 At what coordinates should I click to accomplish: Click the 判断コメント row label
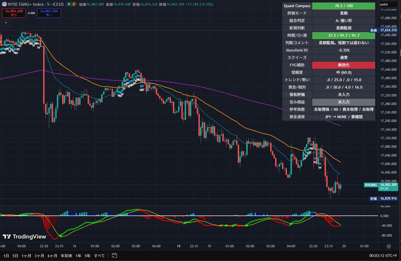pos(297,43)
